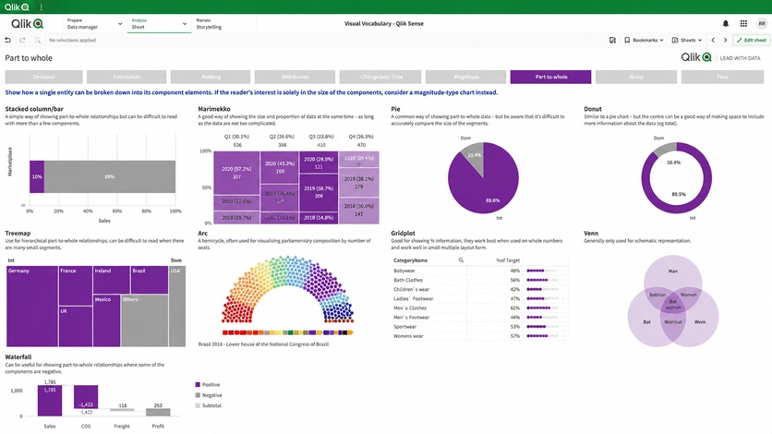Select the Part-to-whole sheet button

pos(551,77)
